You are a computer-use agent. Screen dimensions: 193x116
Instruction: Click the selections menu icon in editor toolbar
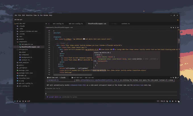[176, 28]
